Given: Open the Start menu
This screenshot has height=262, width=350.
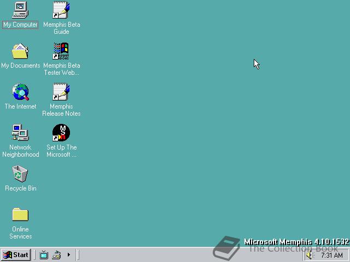Looking at the screenshot, I should click(16, 255).
